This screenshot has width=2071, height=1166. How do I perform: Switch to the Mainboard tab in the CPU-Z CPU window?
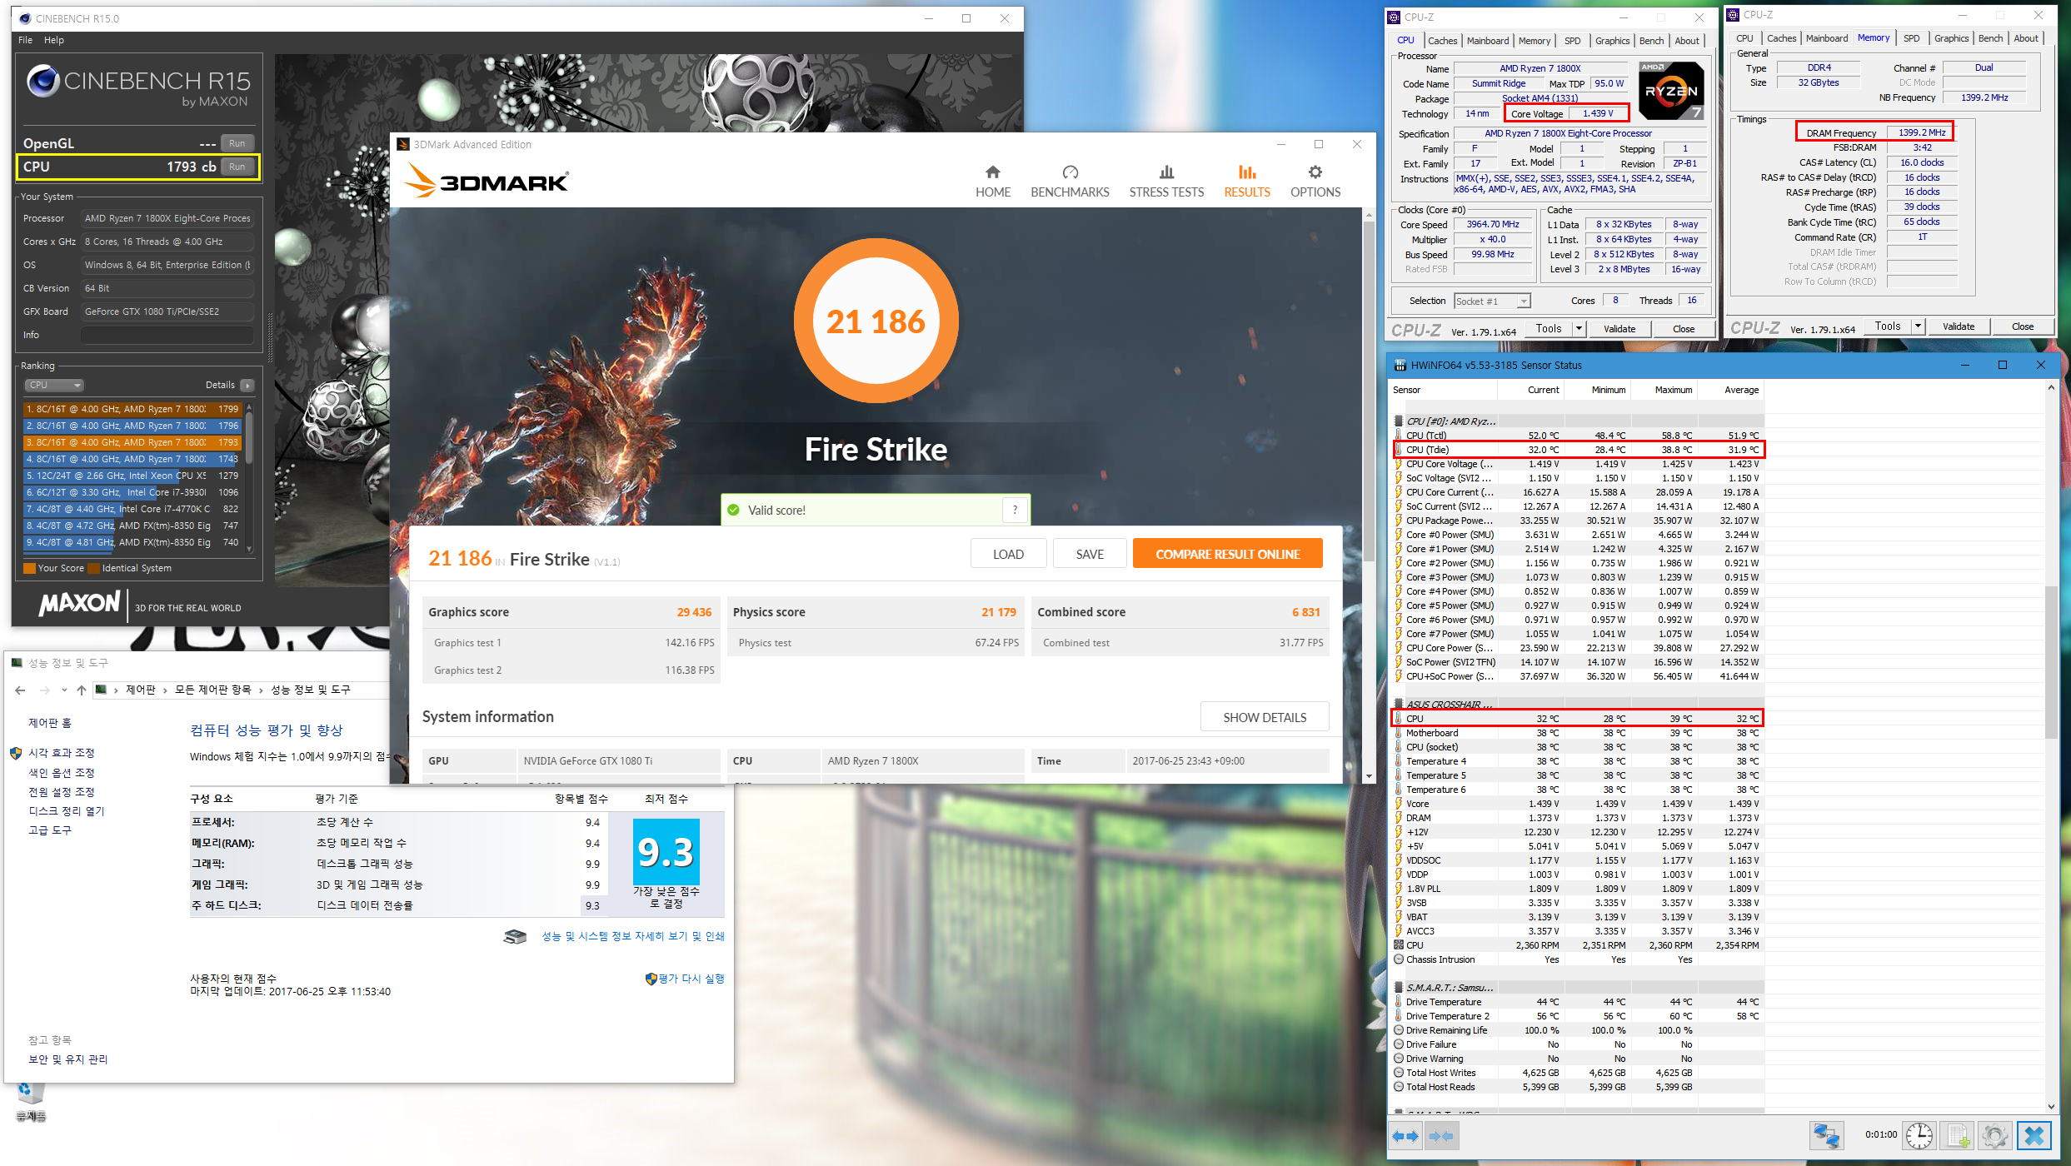[x=1487, y=41]
